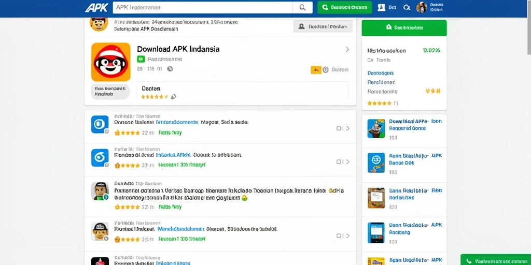This screenshot has height=265, width=531.
Task: Click the five-star rating at the sidebar panel bottom
Action: [380, 104]
